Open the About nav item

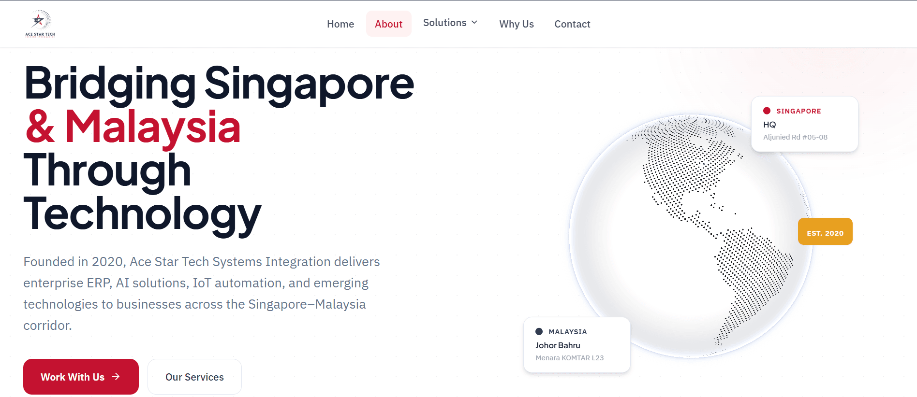coord(388,24)
